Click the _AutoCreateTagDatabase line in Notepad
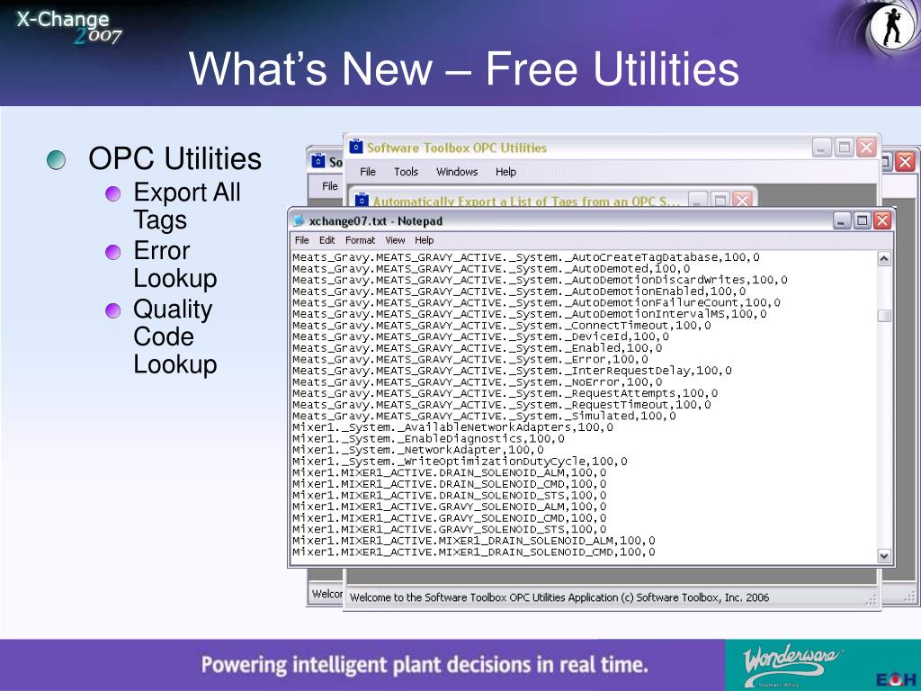Viewport: 921px width, 691px height. (525, 257)
